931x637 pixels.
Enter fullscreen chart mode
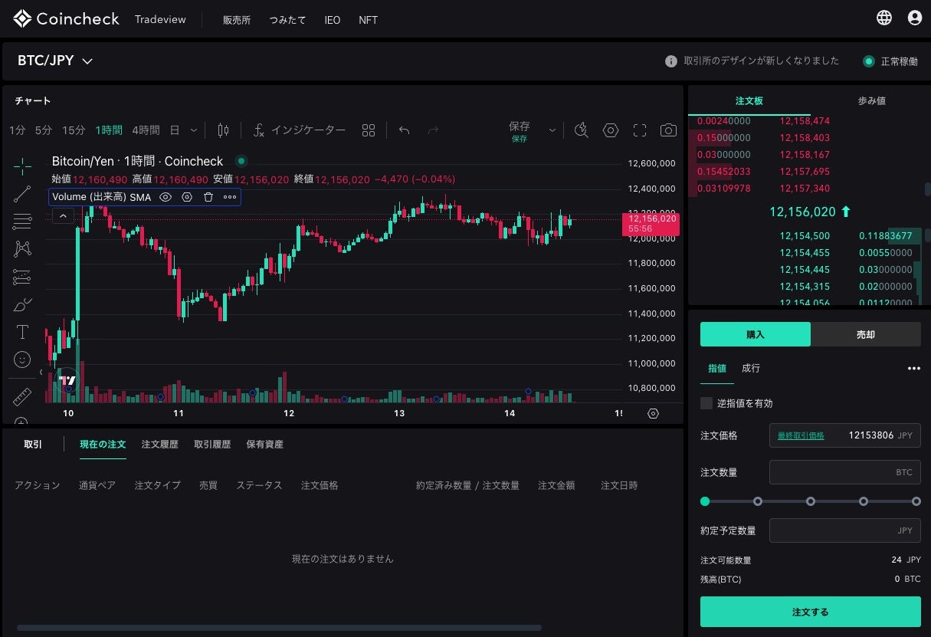640,130
